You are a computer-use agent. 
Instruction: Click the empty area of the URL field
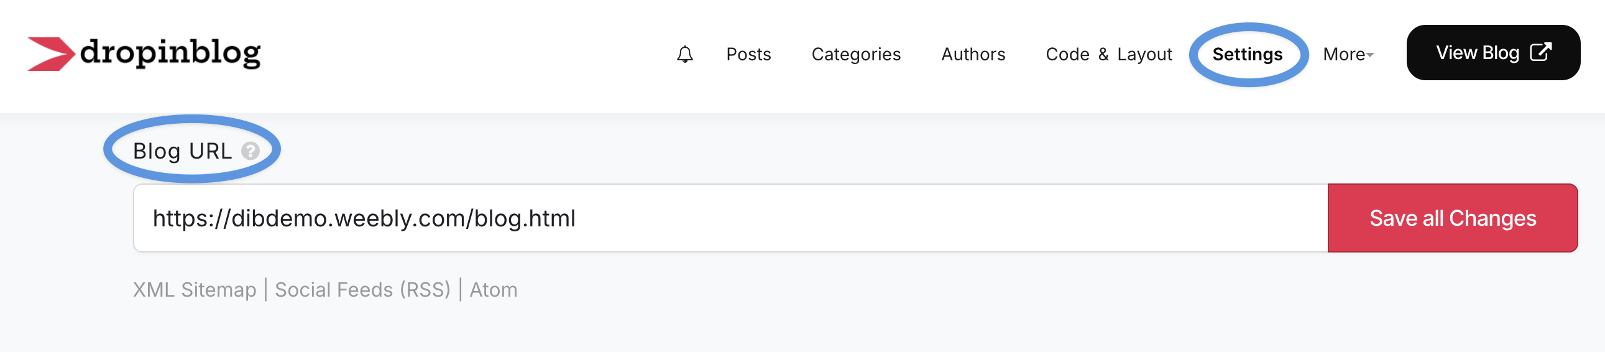coord(934,218)
